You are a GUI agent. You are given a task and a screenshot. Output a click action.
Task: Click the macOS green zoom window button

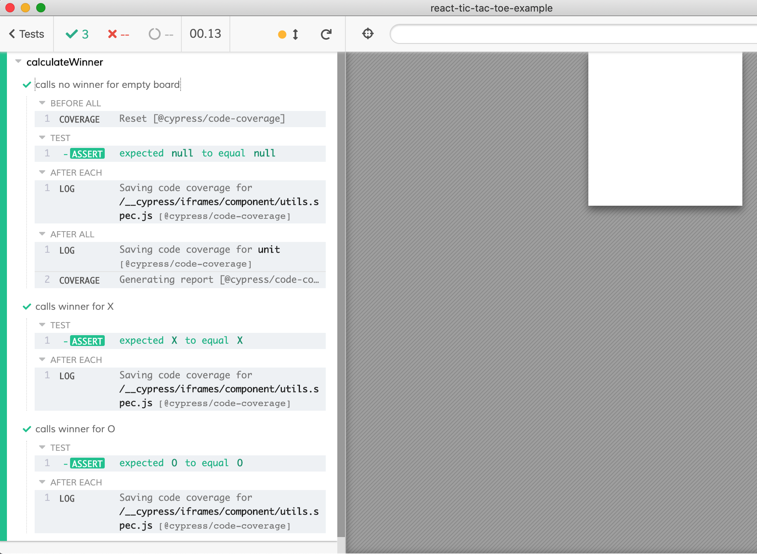[x=41, y=8]
